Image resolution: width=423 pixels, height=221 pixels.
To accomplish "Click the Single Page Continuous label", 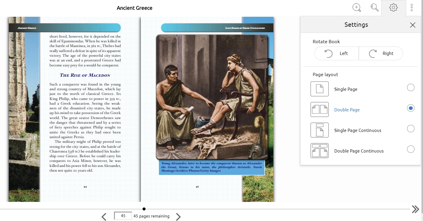I will coord(358,130).
